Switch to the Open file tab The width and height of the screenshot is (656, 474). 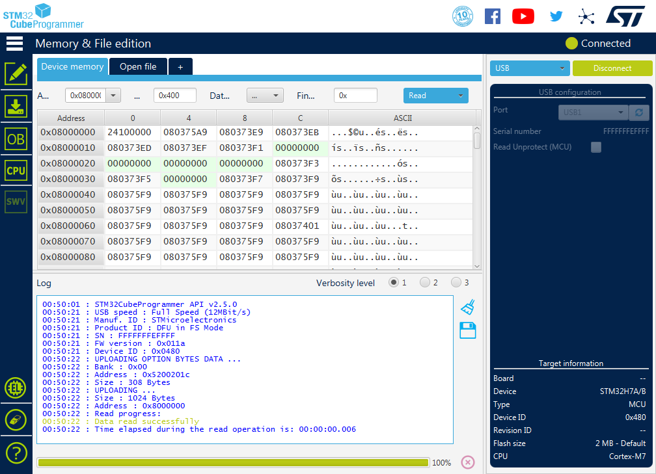coord(138,66)
